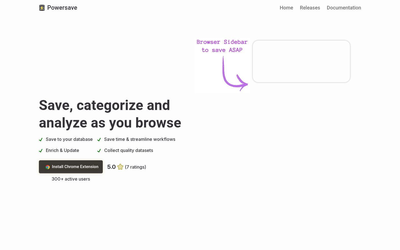Click the 'Save, categorize and analyze' headline
This screenshot has width=400, height=250.
click(110, 114)
